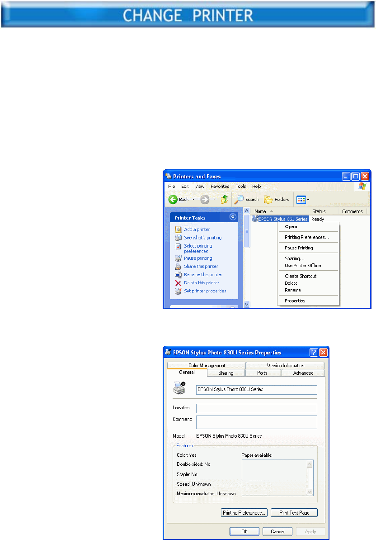Image resolution: width=376 pixels, height=540 pixels.
Task: Click the Comment input field
Action: (x=256, y=422)
